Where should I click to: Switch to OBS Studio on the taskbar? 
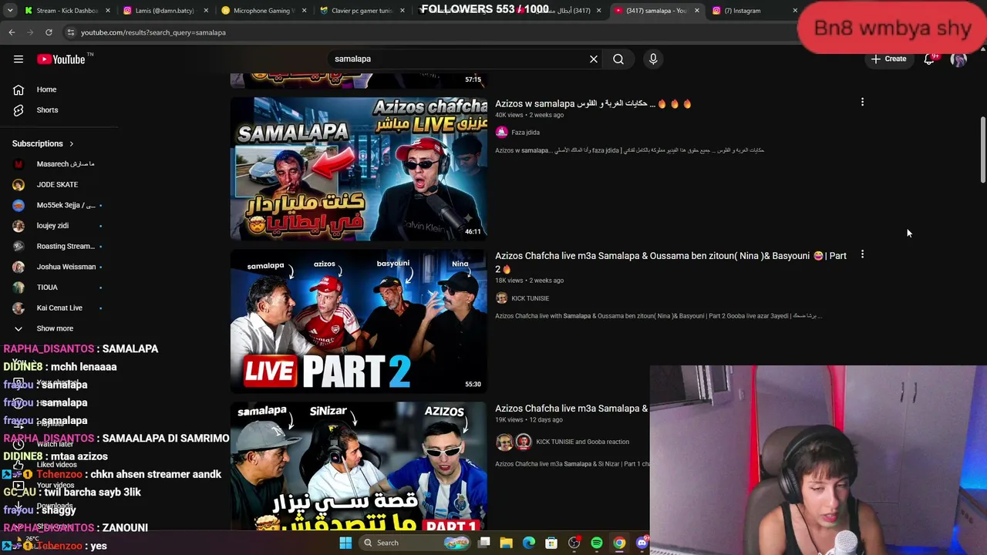[574, 543]
